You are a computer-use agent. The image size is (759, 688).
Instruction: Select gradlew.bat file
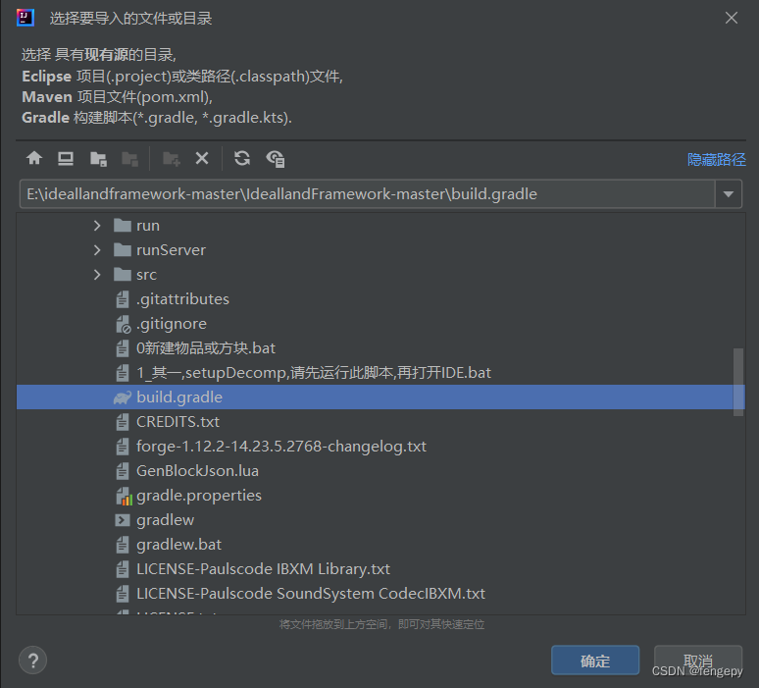[380, 545]
